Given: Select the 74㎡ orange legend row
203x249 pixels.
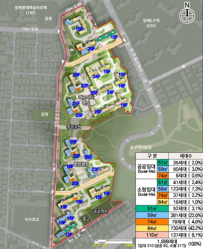Looking at the screenshot, I should tap(170, 222).
